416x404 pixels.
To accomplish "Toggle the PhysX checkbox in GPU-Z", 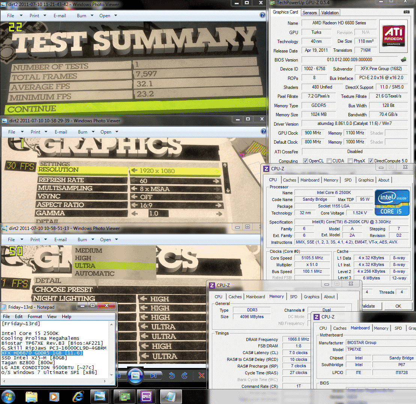I will pos(350,161).
